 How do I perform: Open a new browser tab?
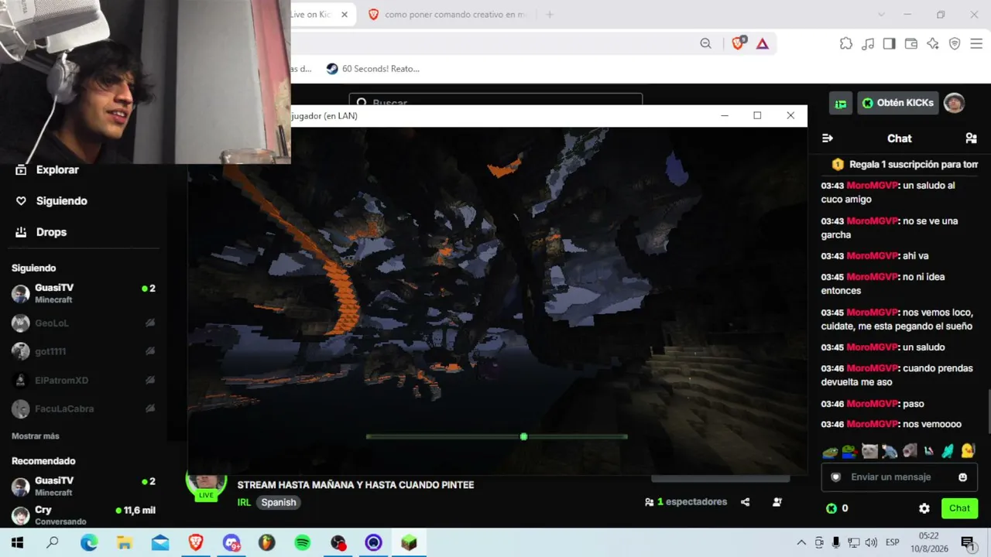(550, 15)
